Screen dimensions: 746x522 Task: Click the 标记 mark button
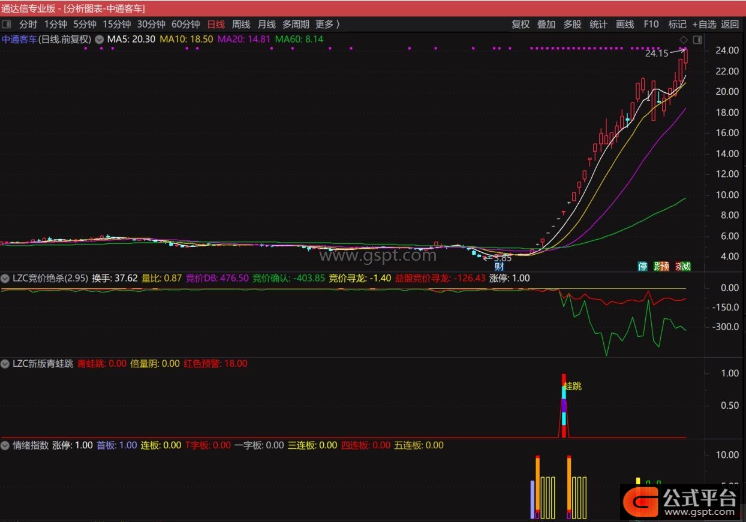pyautogui.click(x=677, y=25)
